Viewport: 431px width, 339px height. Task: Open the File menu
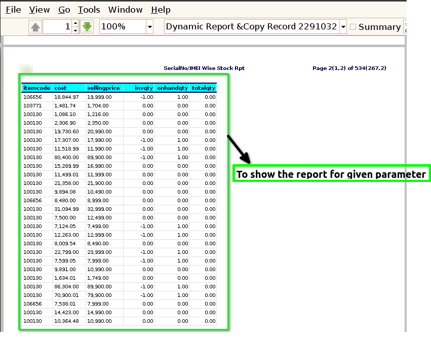click(13, 10)
